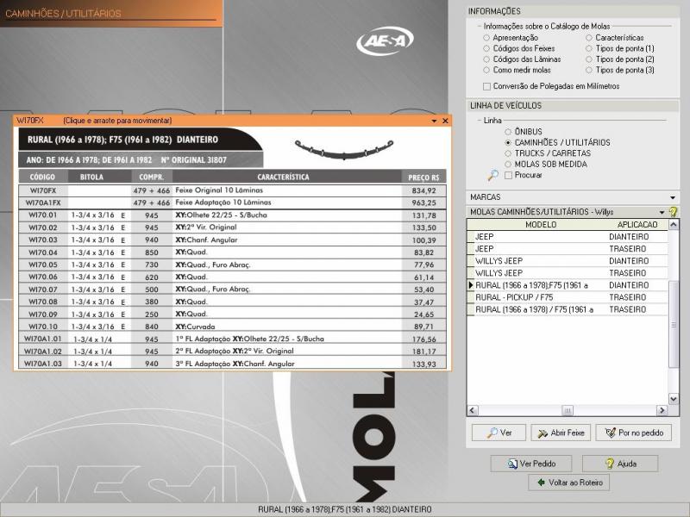Click the magnifier icon beside Procurar
Image resolution: width=690 pixels, height=517 pixels.
pyautogui.click(x=492, y=175)
